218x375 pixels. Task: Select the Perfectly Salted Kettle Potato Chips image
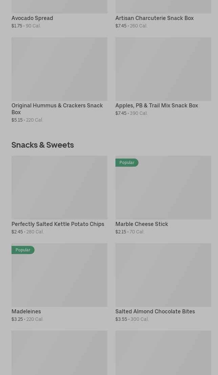59,187
